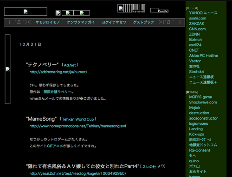Open the CNET sidebar link

pos(194,50)
